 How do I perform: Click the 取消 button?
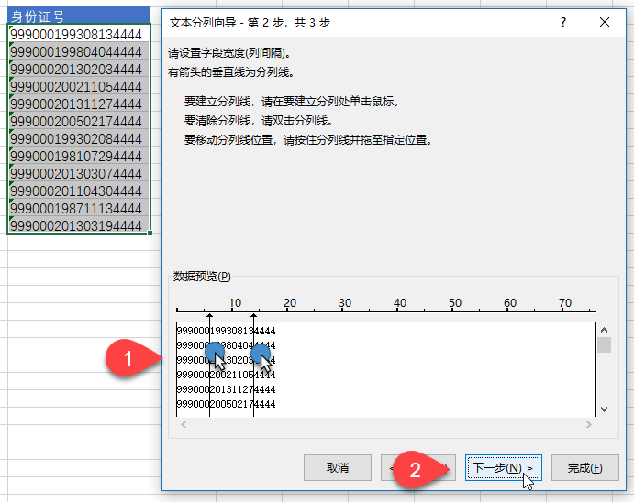point(337,467)
